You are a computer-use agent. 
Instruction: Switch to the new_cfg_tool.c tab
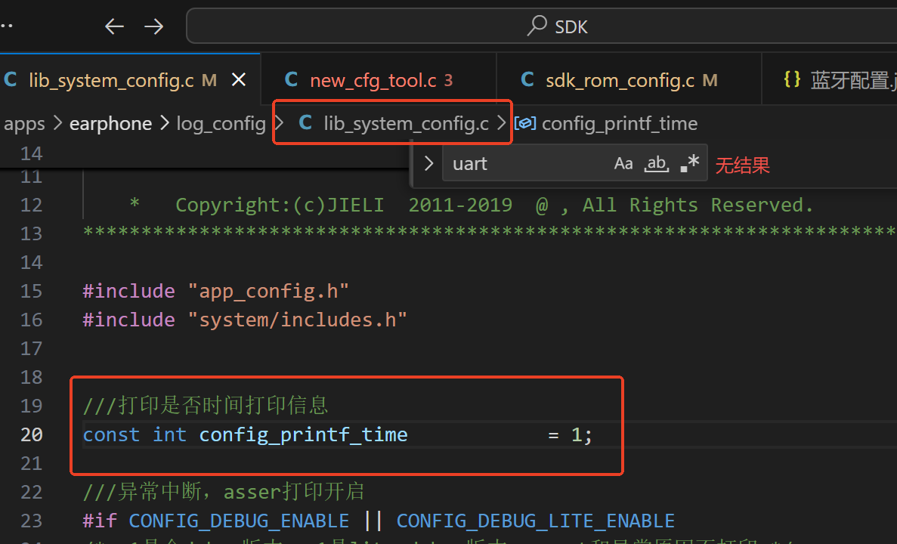point(379,79)
